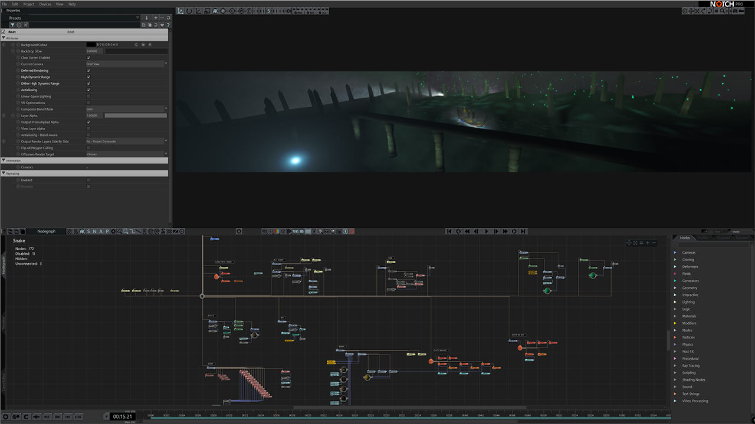Click the copy properties icon
This screenshot has height=424, width=755.
coord(143,25)
